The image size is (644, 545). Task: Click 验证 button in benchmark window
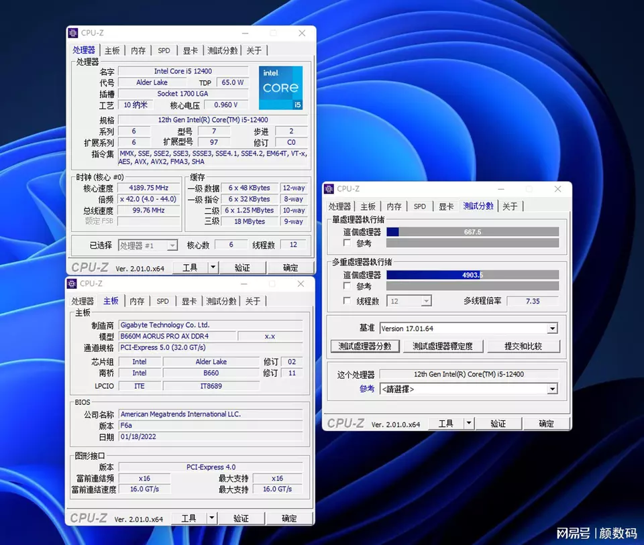(x=498, y=423)
